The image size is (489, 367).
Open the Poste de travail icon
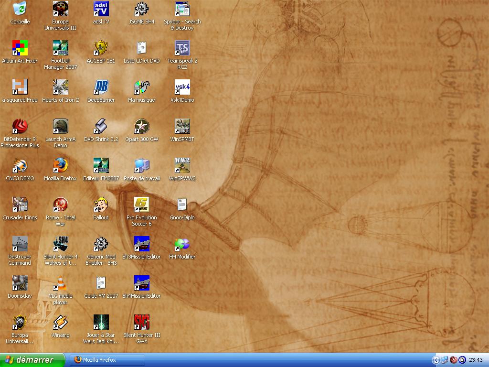[x=141, y=165]
